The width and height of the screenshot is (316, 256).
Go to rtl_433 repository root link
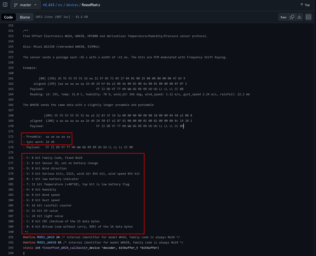(x=50, y=5)
